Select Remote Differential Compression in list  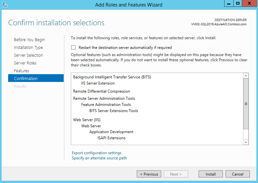(101, 91)
